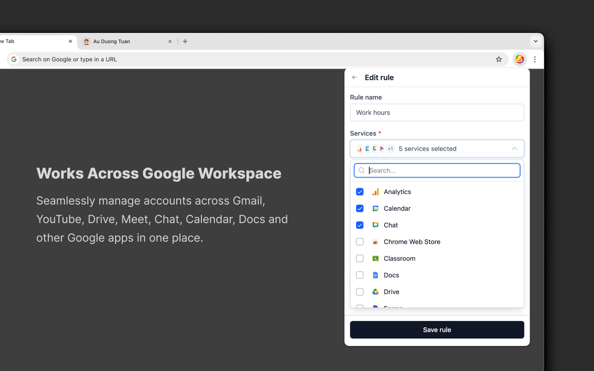The image size is (594, 371).
Task: Click the +1 badge showing extra selected services
Action: [x=390, y=148]
